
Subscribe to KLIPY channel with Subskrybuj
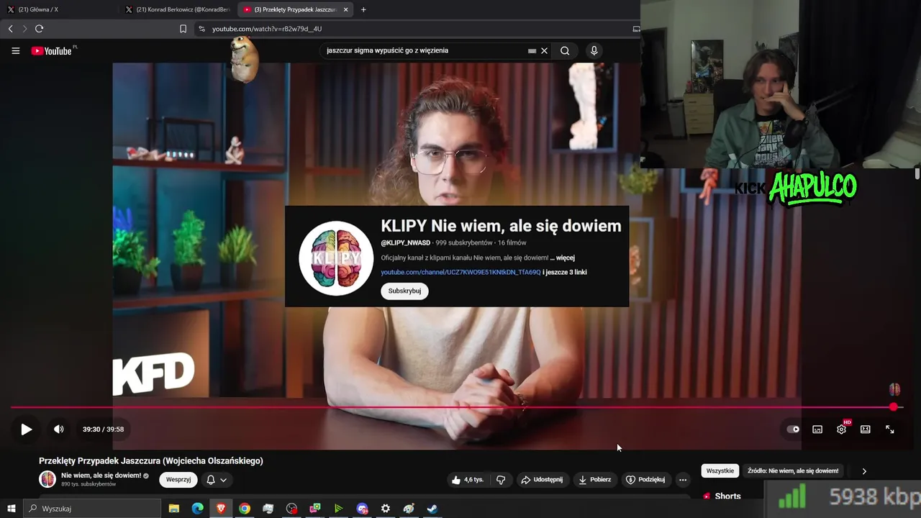click(x=404, y=291)
